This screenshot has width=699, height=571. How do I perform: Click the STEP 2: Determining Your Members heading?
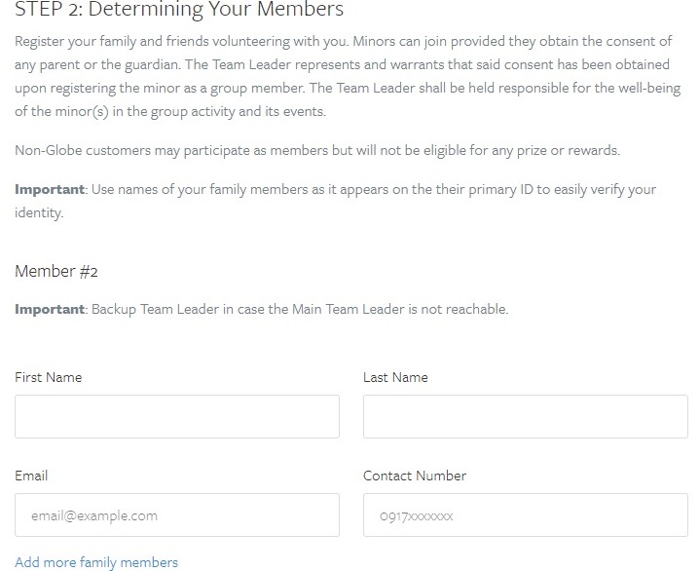[x=179, y=9]
